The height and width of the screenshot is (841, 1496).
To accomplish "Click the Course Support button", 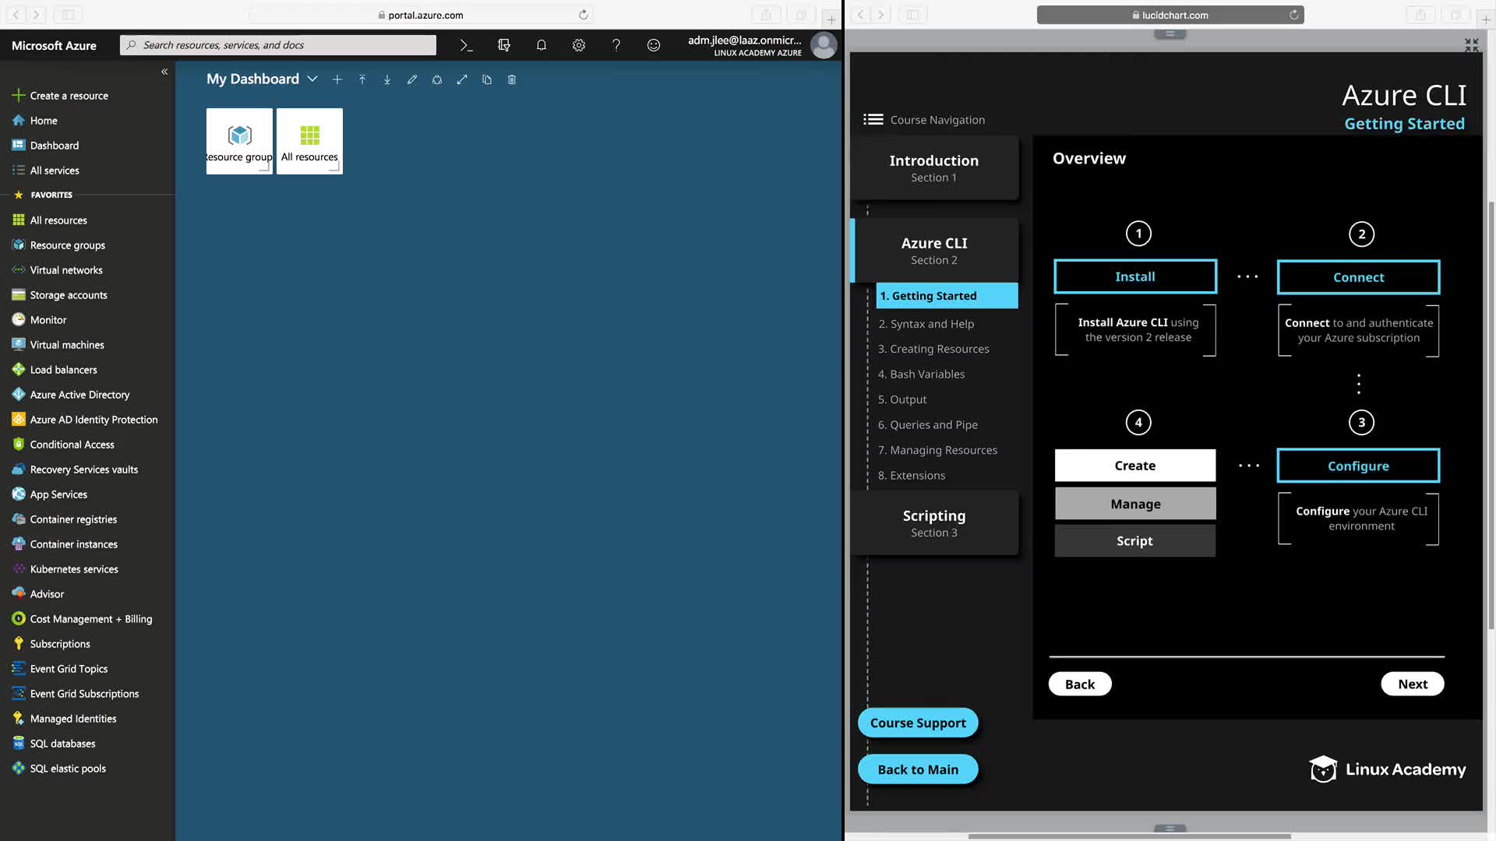I will tap(918, 723).
